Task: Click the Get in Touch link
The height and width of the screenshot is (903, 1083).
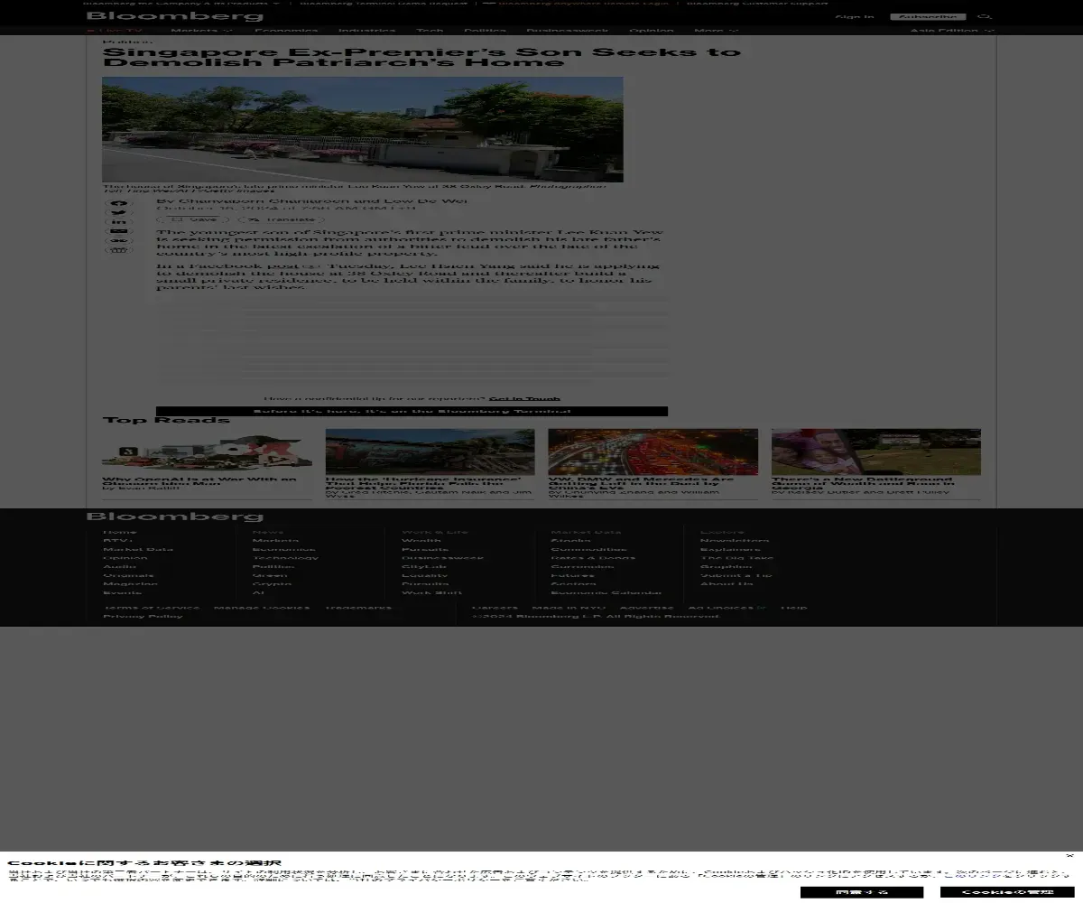Action: click(524, 398)
